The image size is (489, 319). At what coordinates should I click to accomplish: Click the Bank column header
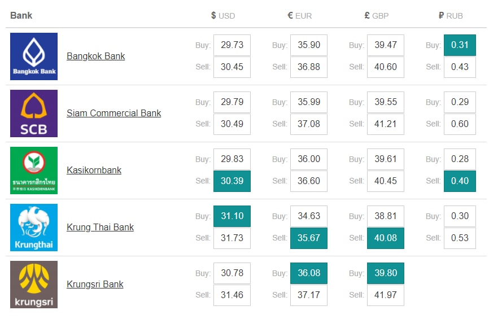click(x=21, y=16)
